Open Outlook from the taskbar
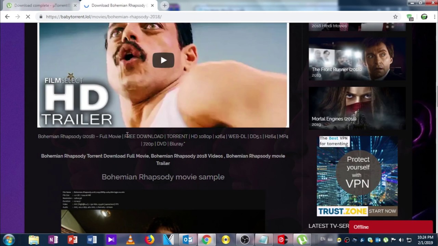Image resolution: width=438 pixels, height=246 pixels. point(188,240)
